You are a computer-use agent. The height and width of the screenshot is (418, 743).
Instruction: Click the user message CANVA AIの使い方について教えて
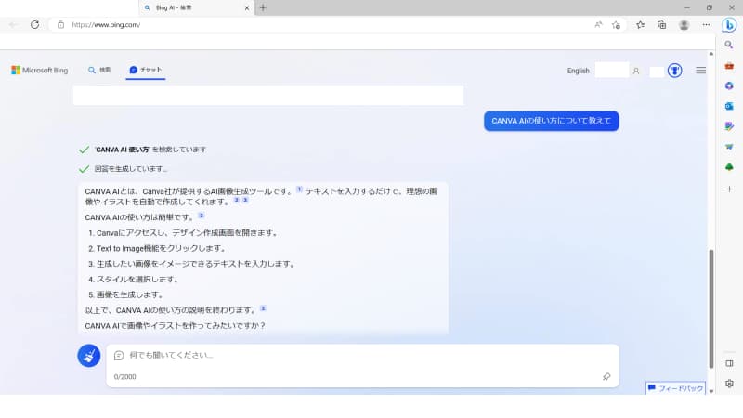tap(551, 121)
